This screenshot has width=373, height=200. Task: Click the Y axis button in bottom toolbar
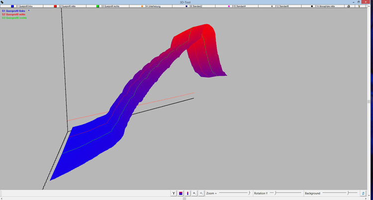pyautogui.click(x=174, y=193)
